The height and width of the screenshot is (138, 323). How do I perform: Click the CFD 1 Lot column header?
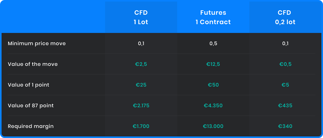pyautogui.click(x=141, y=17)
